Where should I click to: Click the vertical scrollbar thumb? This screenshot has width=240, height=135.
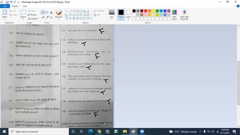(x=238, y=83)
